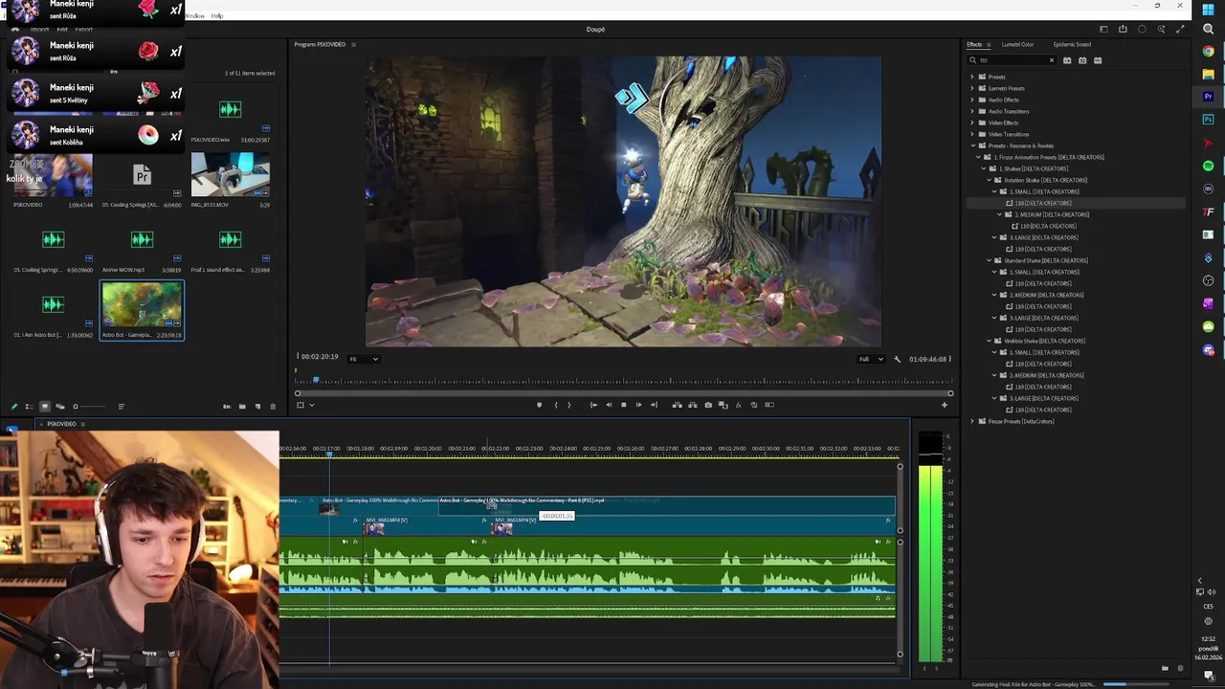Screen dimensions: 1225x689
Task: Select the Astro Bot Gameplay clip thumbnail
Action: tap(142, 305)
